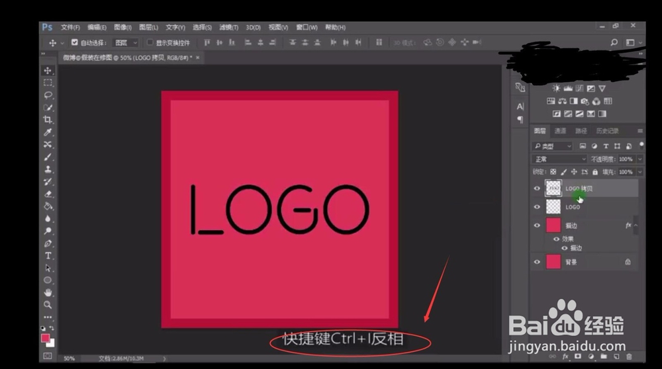Add a Color Balance scales adjustment
Screen dimensions: 662x369
coord(562,101)
